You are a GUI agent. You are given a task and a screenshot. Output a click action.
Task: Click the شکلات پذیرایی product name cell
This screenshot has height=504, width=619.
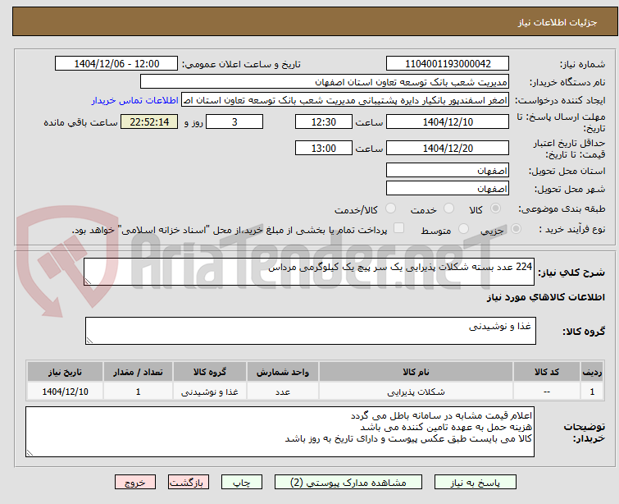click(x=416, y=392)
